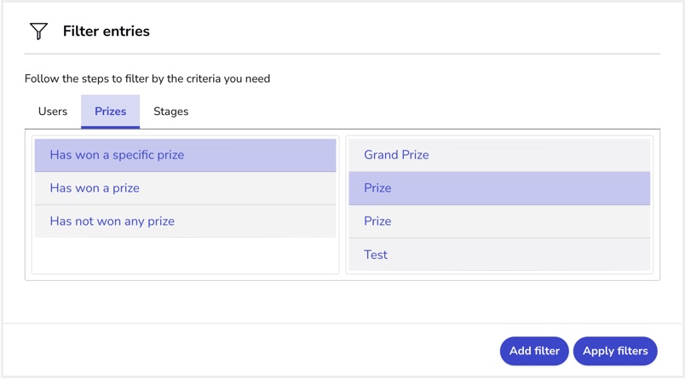Click the 'Follow the steps' instruction text

[x=147, y=78]
